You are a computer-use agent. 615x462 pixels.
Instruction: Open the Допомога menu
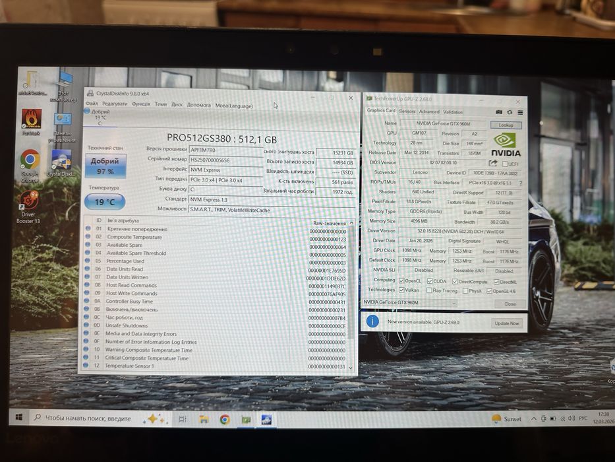(x=199, y=105)
